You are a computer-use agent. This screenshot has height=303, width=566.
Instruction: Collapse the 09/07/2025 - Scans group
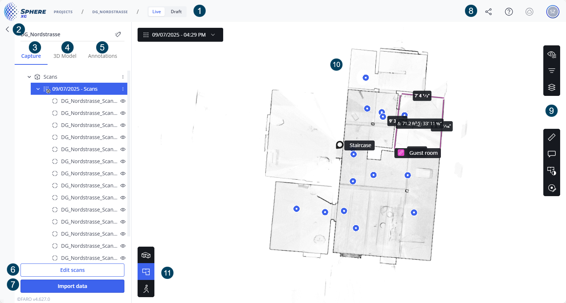tap(38, 89)
